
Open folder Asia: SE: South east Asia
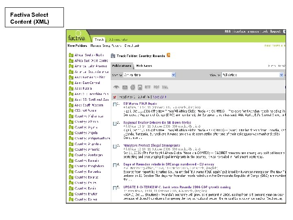point(92,99)
